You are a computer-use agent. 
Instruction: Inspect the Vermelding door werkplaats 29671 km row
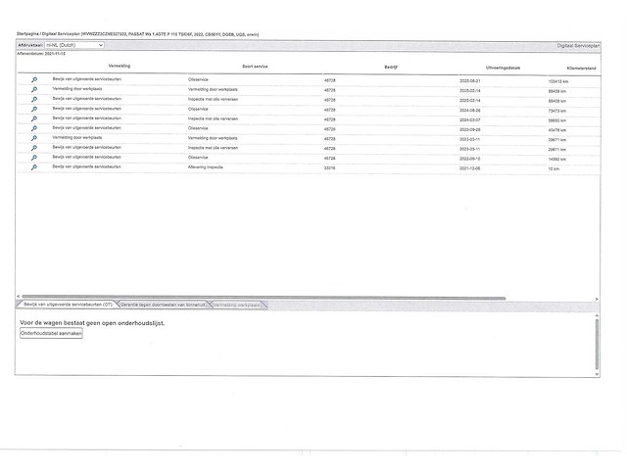pyautogui.click(x=34, y=138)
